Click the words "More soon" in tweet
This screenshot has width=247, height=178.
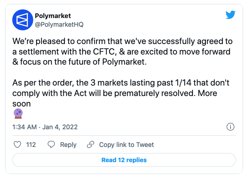pos(115,98)
